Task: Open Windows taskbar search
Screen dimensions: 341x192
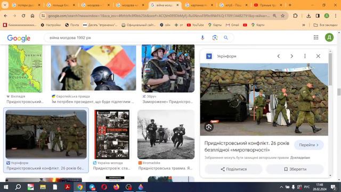Action: [18, 187]
